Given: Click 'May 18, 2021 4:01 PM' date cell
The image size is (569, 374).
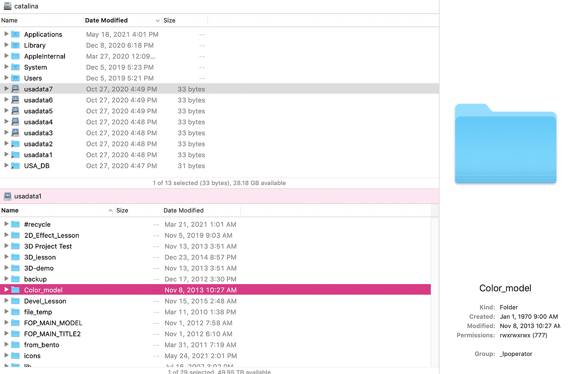Looking at the screenshot, I should click(x=122, y=34).
